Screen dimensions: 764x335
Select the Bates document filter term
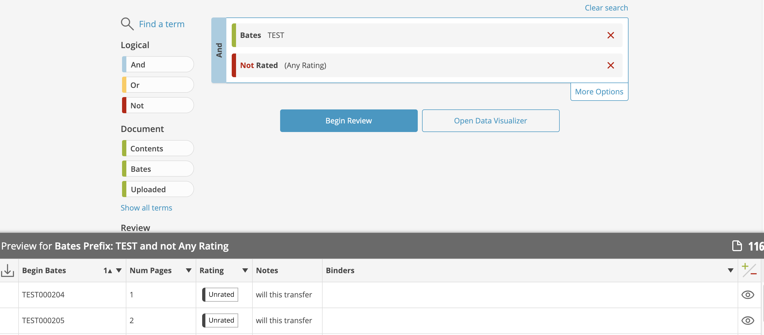point(157,169)
